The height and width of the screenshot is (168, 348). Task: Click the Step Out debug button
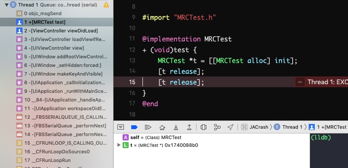189,127
